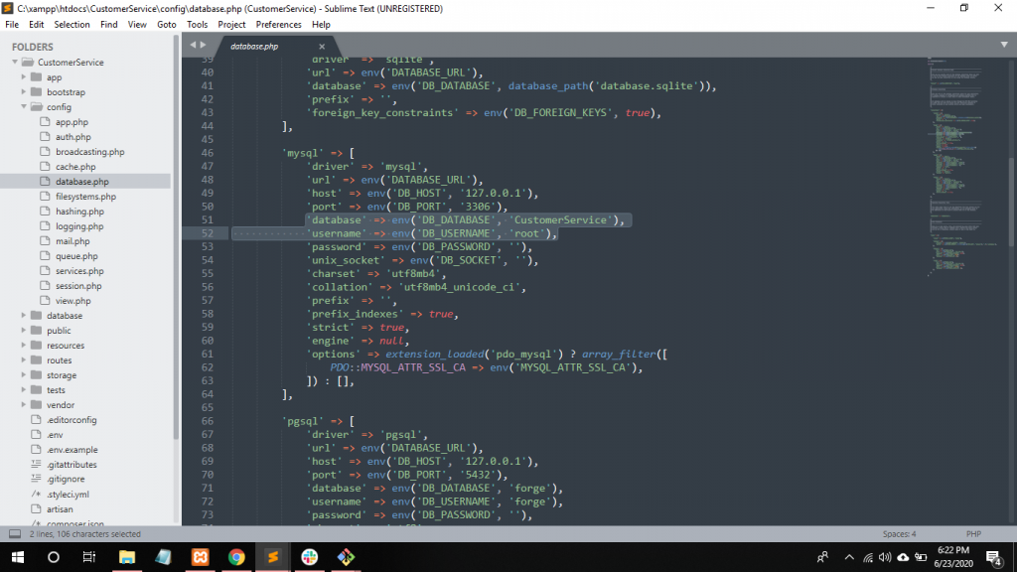This screenshot has width=1017, height=572.
Task: Click the previous tab arrow icon
Action: click(x=193, y=45)
